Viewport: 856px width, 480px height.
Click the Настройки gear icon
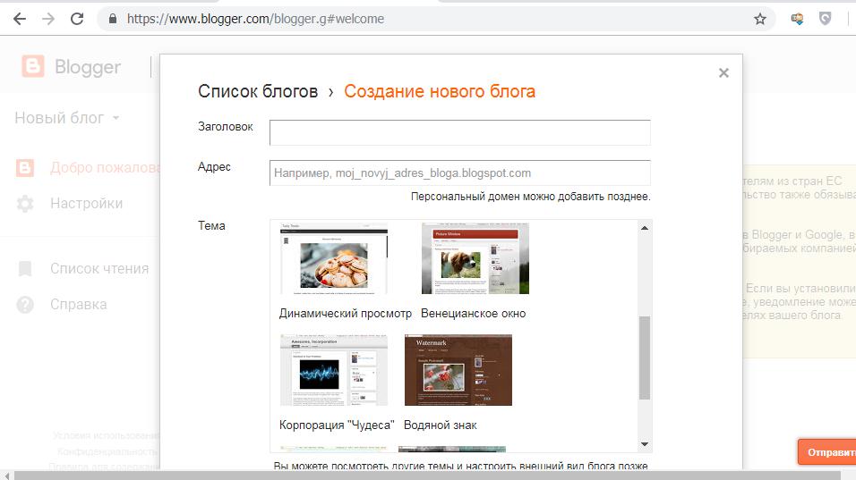coord(25,204)
